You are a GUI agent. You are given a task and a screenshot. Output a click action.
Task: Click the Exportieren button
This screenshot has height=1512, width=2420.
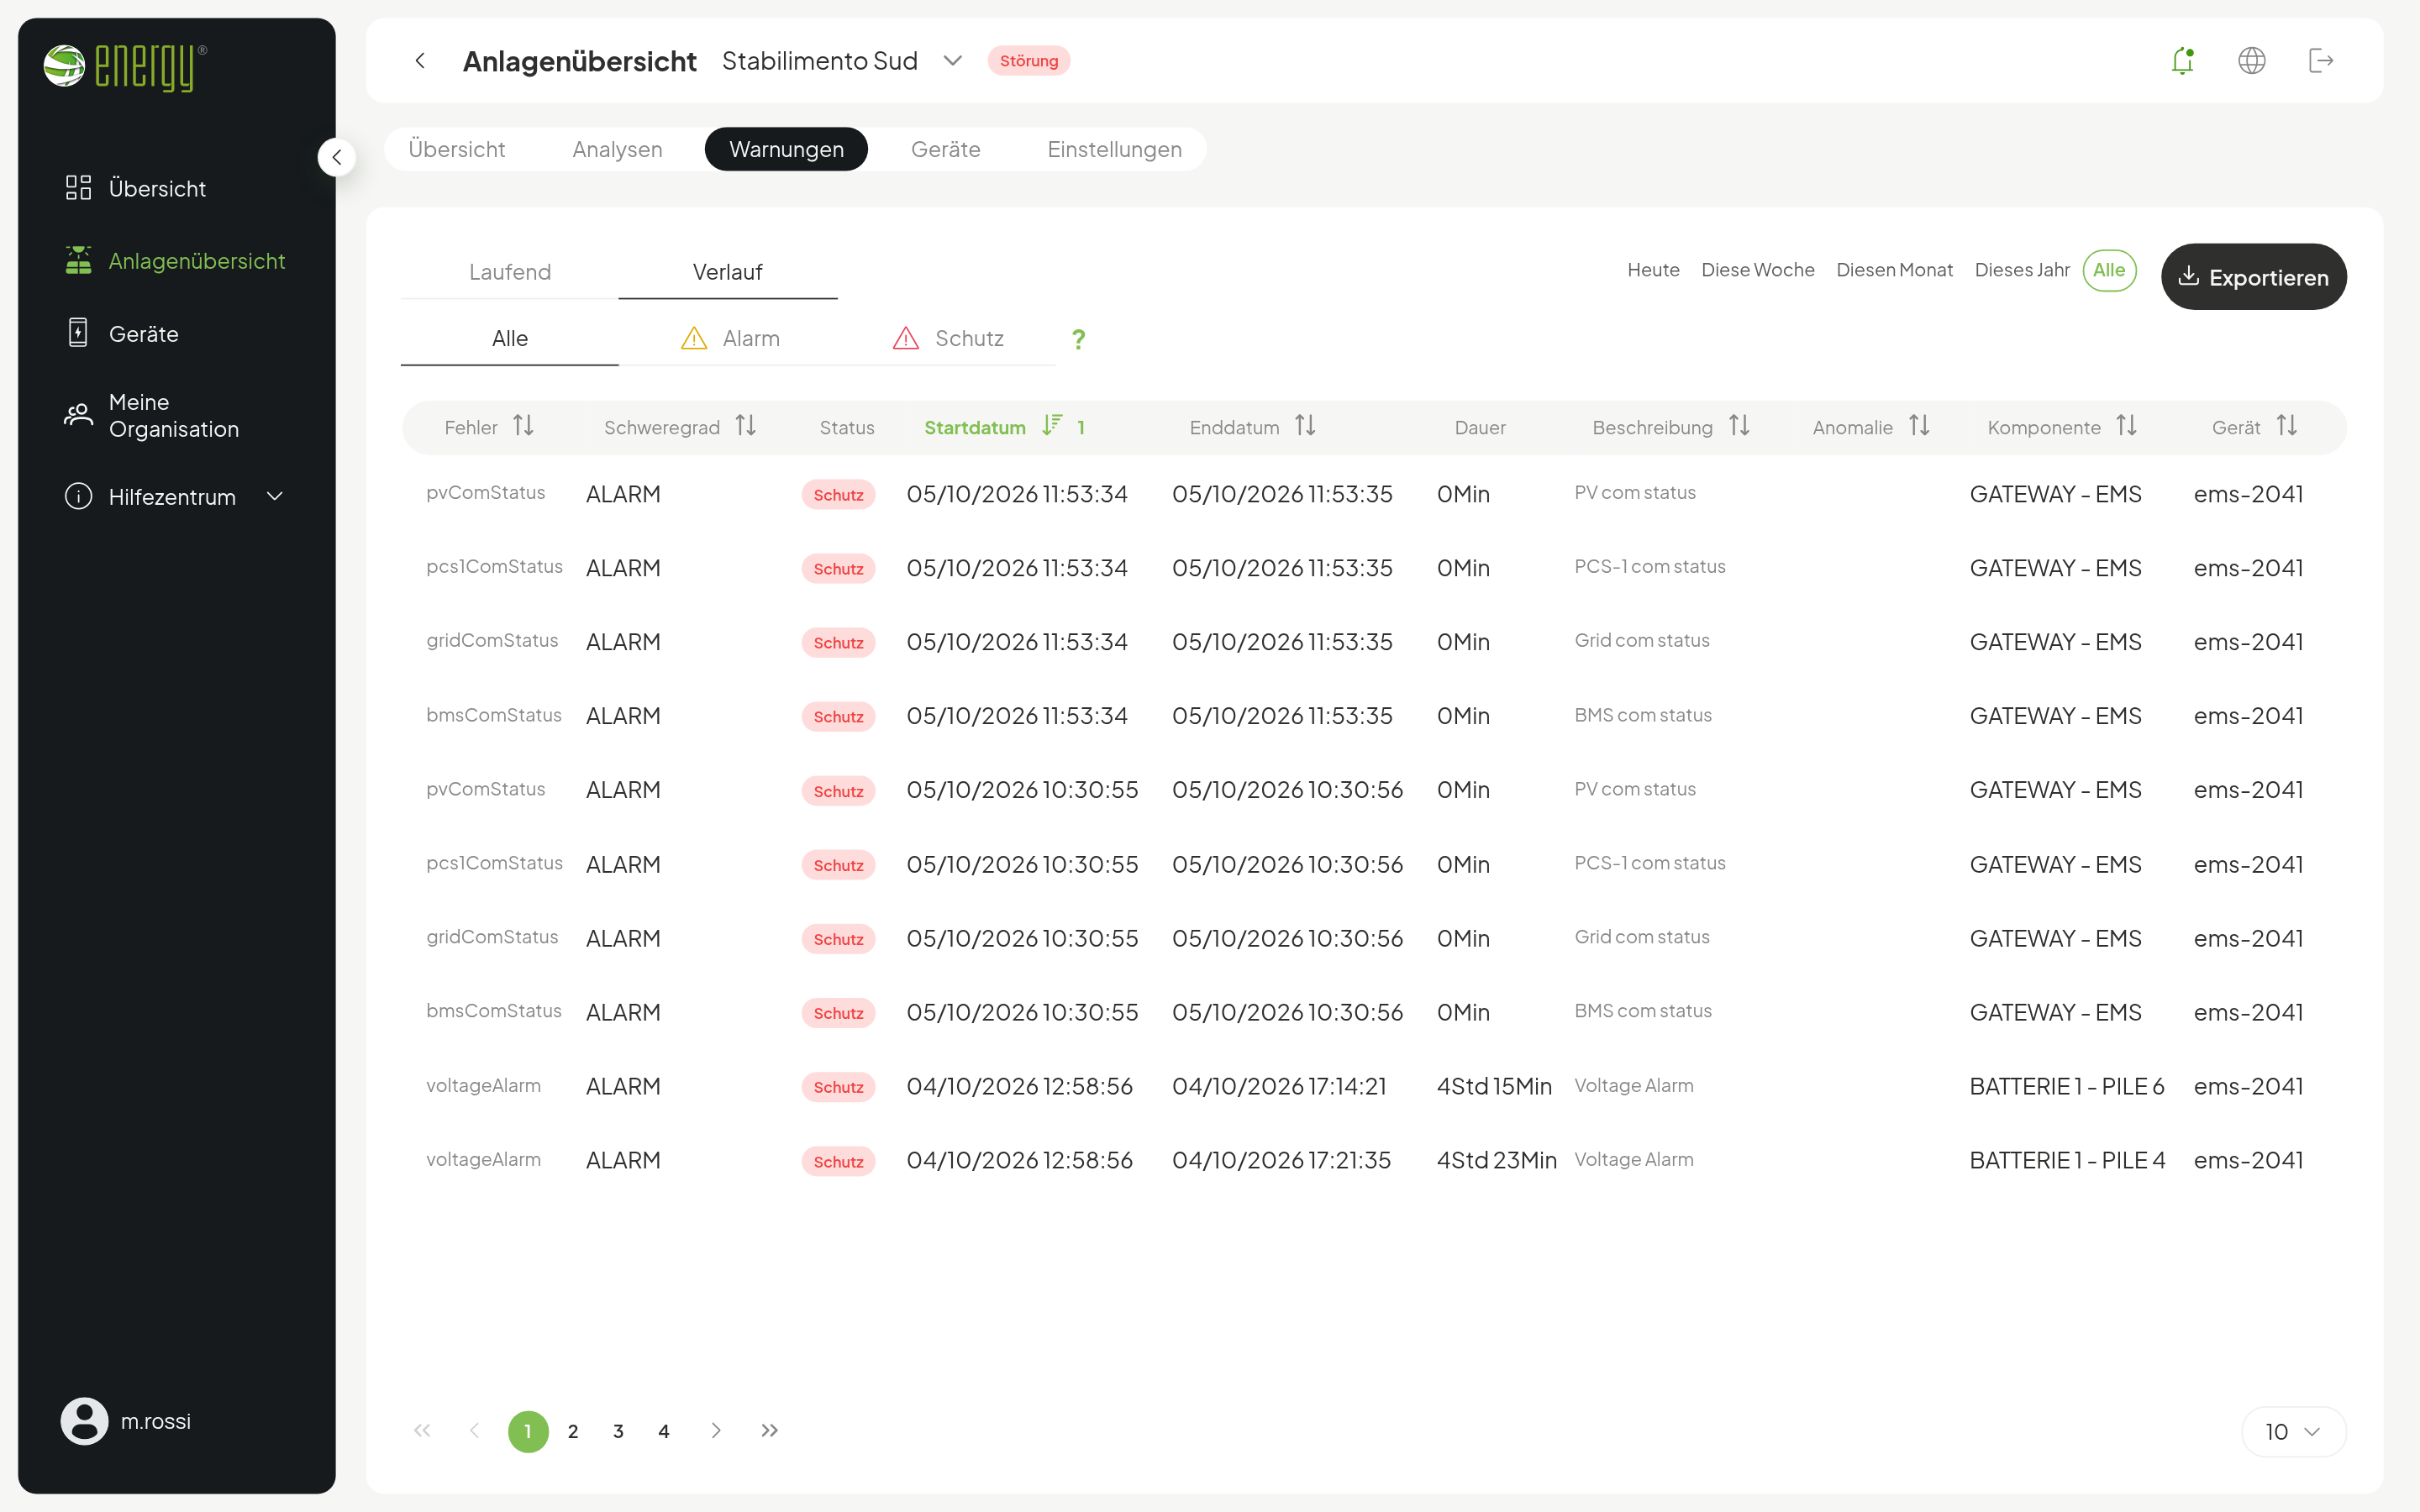pos(2253,277)
